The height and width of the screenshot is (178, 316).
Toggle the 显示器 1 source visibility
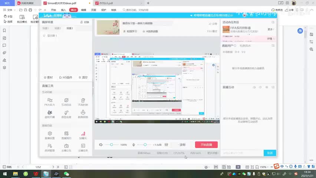coord(44,36)
